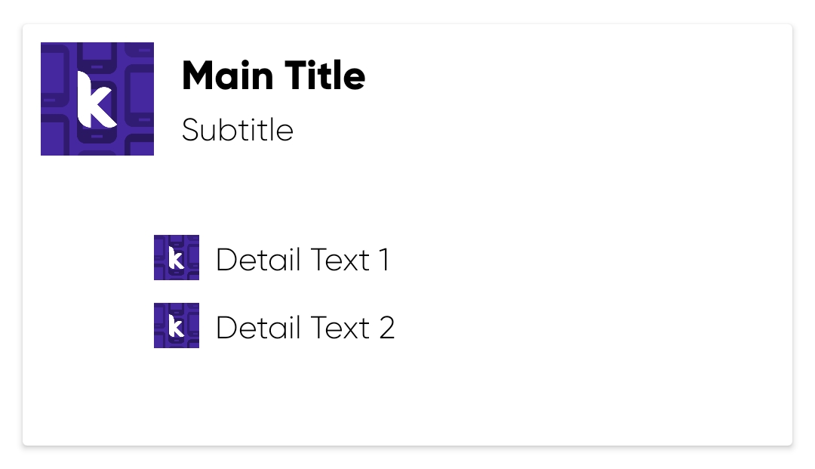This screenshot has height=469, width=815.
Task: Click the small icon beside Detail Text 2
Action: (177, 326)
